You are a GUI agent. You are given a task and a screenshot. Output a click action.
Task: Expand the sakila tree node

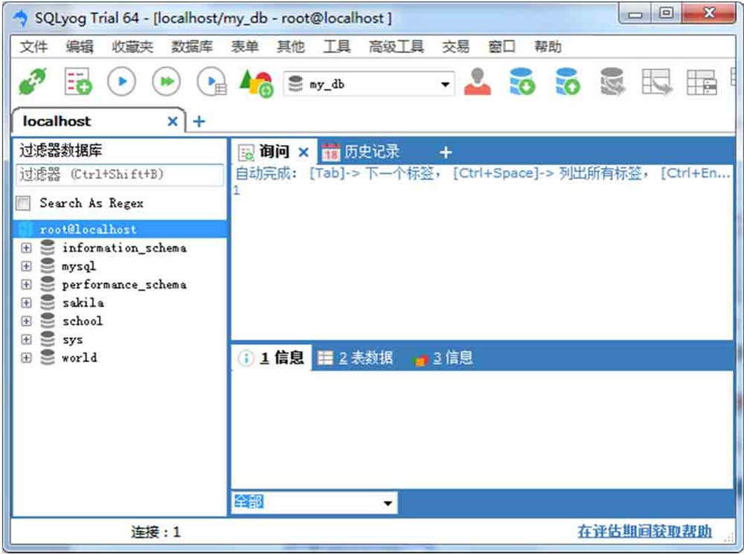[27, 303]
